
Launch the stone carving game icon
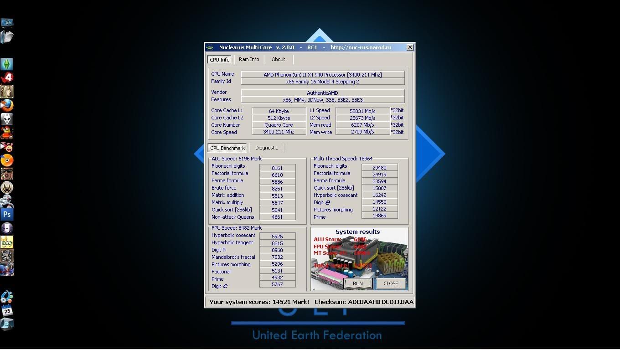7,256
